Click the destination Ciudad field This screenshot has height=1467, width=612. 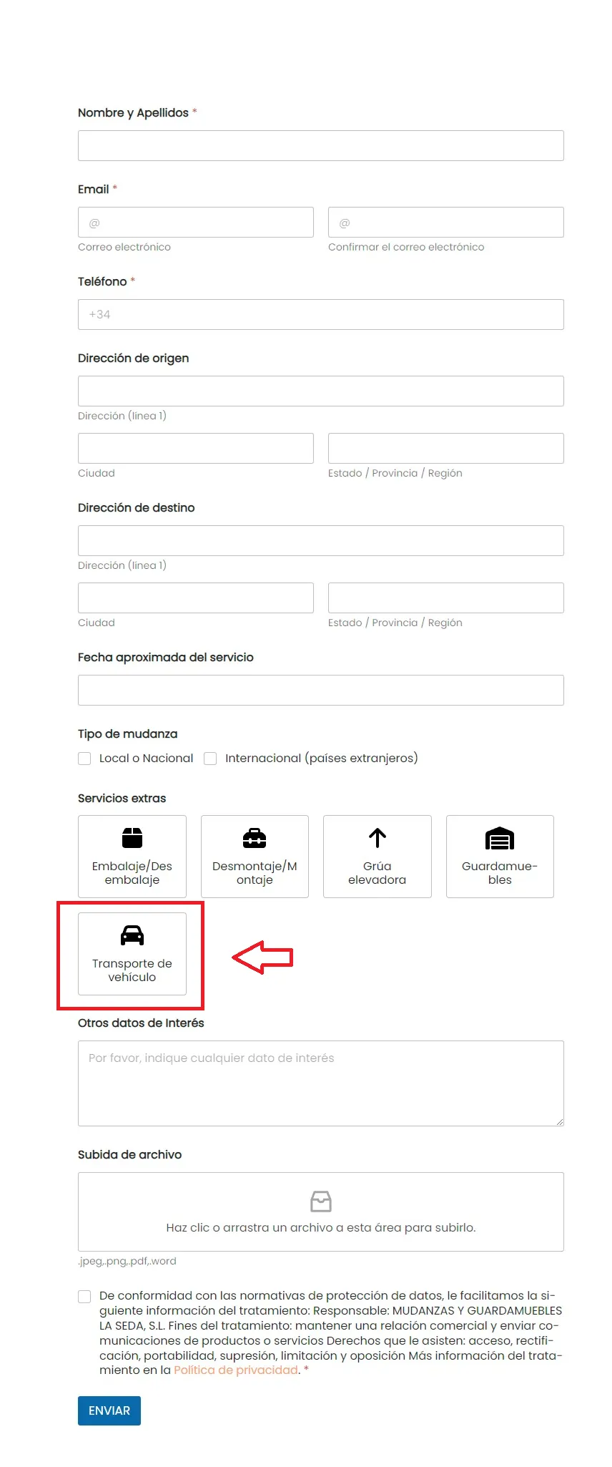point(196,598)
